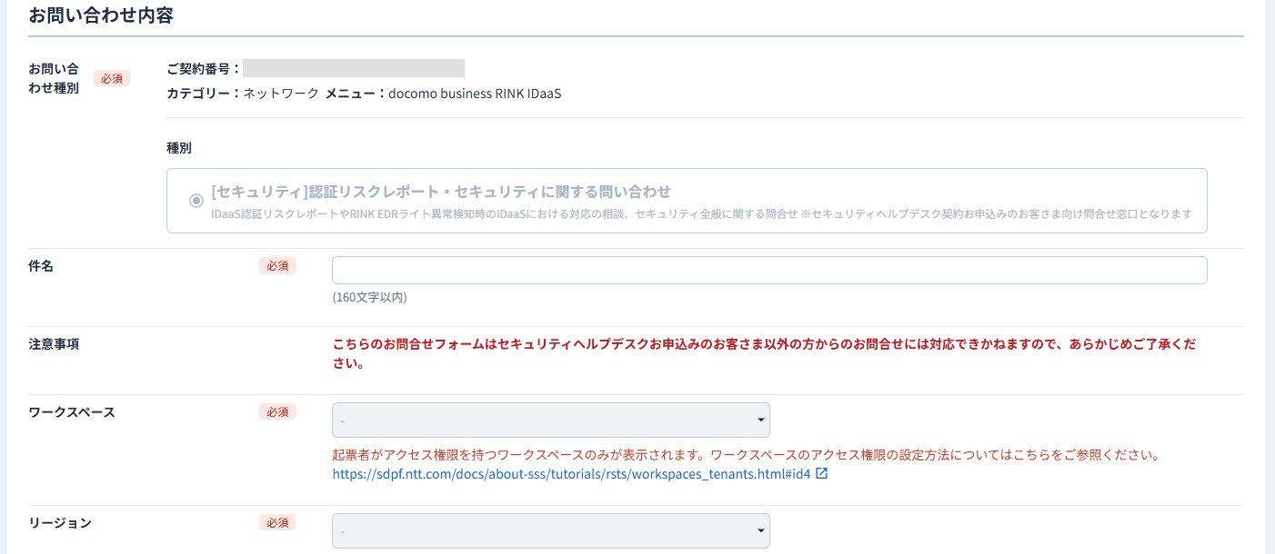Select the セキュリティ inquiry type radio button
The height and width of the screenshot is (554, 1275).
click(196, 201)
